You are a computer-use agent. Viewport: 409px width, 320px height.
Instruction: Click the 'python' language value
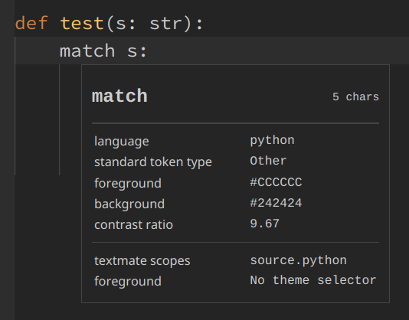coord(273,141)
